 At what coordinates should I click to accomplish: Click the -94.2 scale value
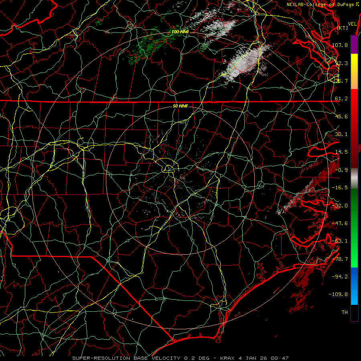tap(340, 277)
